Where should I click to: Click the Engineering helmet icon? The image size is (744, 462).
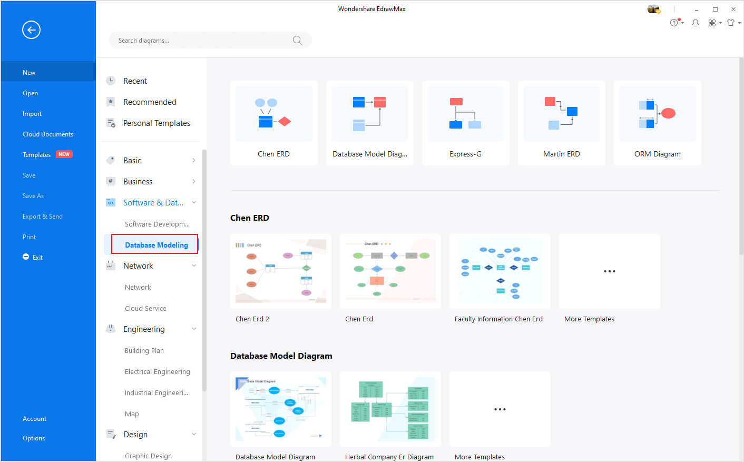coord(111,329)
